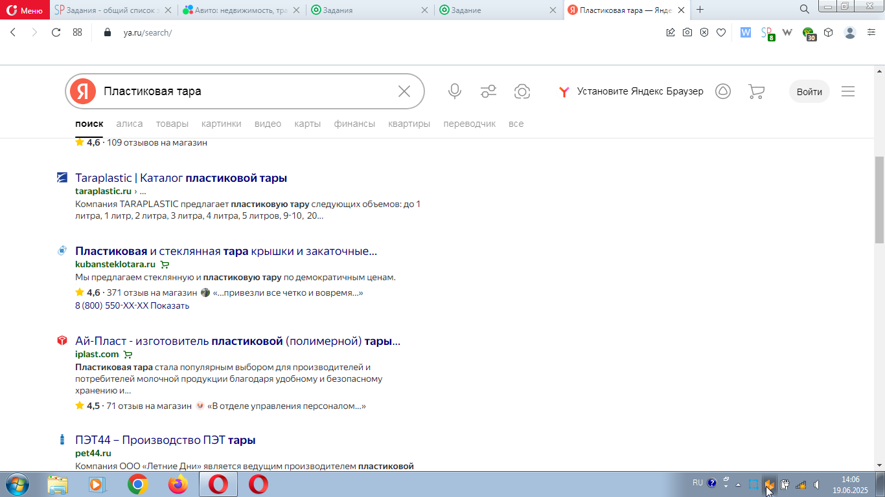Open the SP extension with badge 8
The image size is (885, 497).
pos(768,33)
